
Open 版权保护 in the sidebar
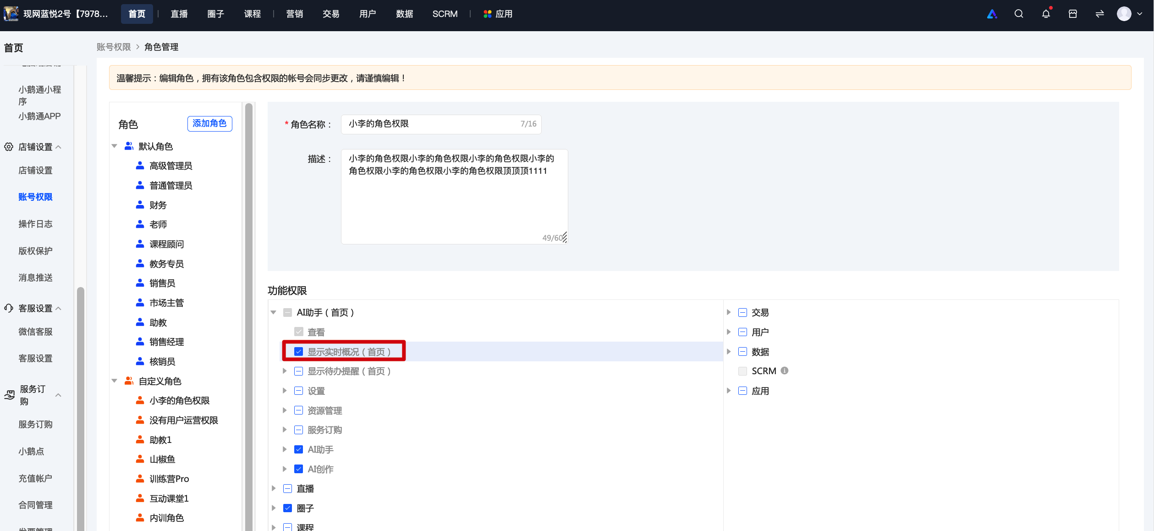pos(35,251)
